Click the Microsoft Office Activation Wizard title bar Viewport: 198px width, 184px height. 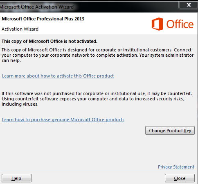89,7
